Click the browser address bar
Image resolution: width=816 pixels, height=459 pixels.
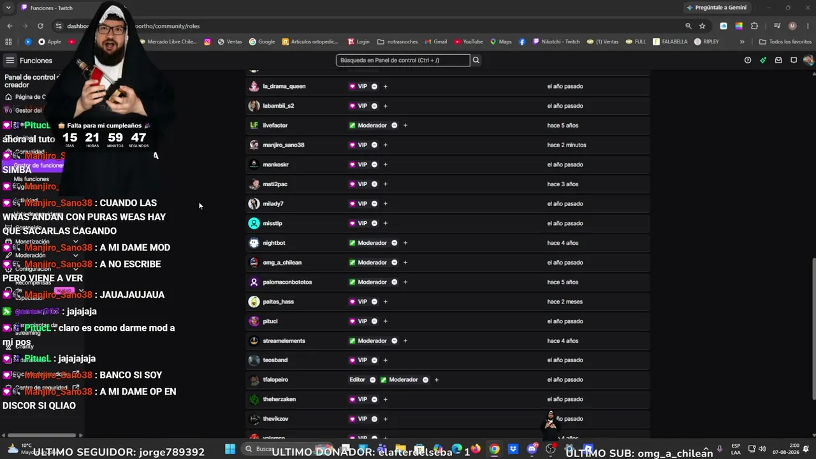370,26
